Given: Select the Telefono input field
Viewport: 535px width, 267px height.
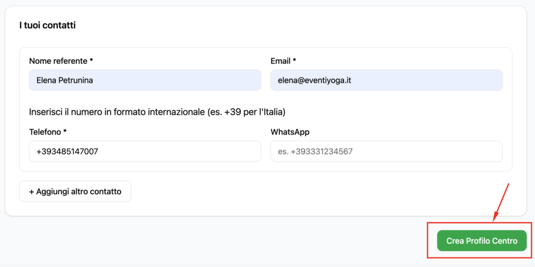Looking at the screenshot, I should (145, 151).
